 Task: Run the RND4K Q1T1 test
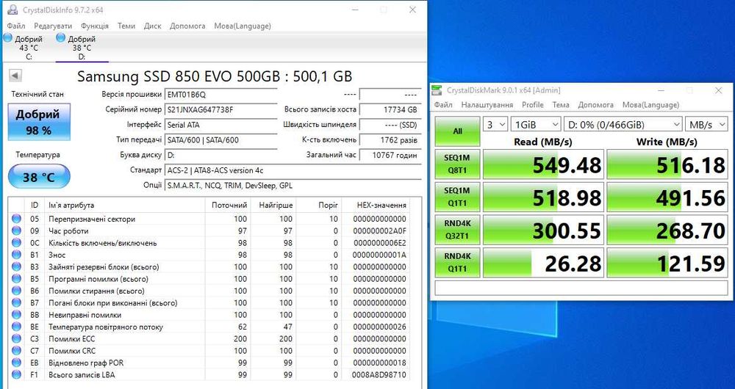(457, 262)
